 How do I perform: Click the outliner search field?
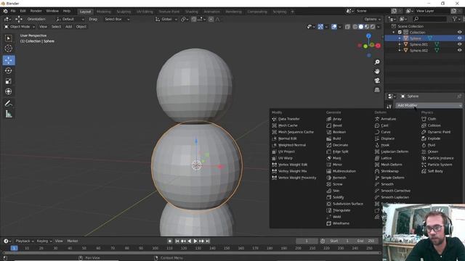[429, 19]
